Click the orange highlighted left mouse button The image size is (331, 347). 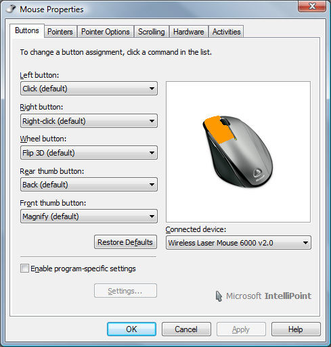coord(219,130)
